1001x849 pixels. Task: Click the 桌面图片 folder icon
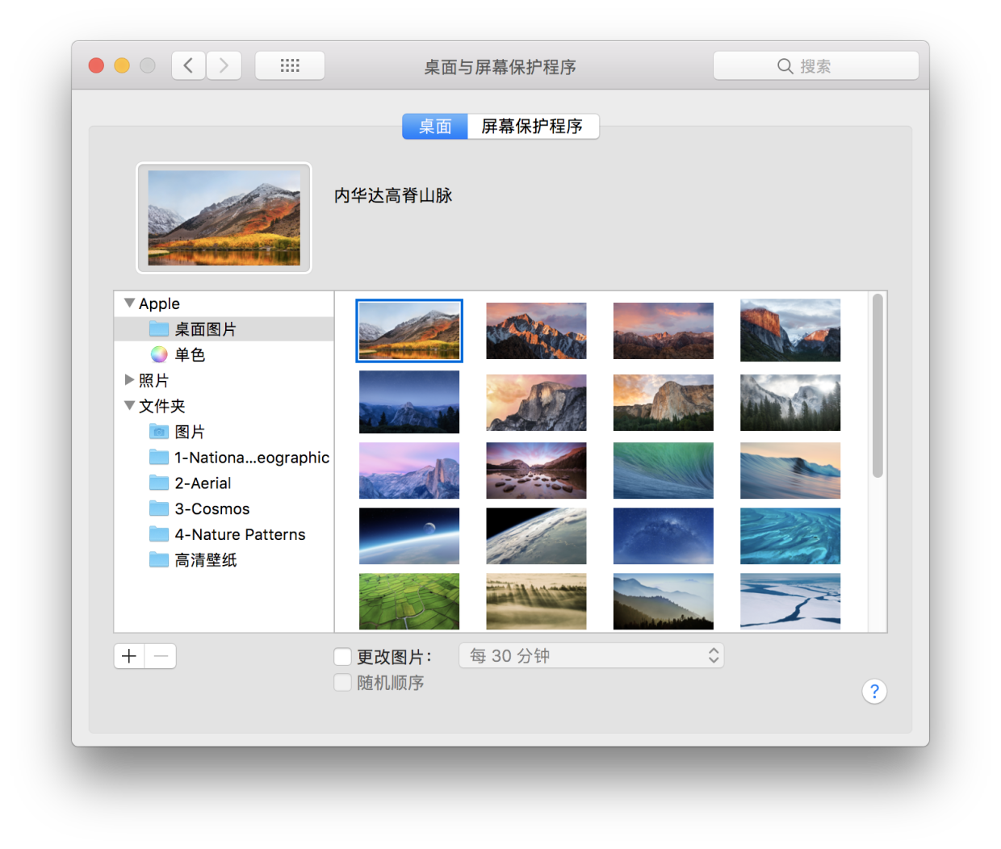[x=159, y=329]
